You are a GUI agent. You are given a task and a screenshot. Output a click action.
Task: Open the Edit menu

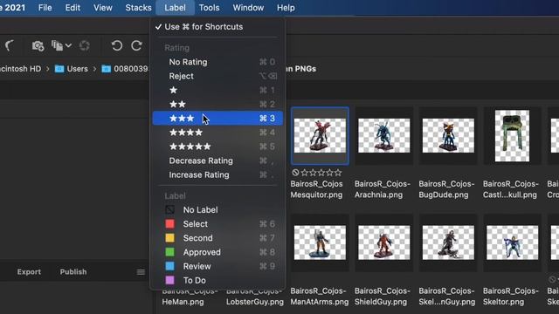point(72,8)
